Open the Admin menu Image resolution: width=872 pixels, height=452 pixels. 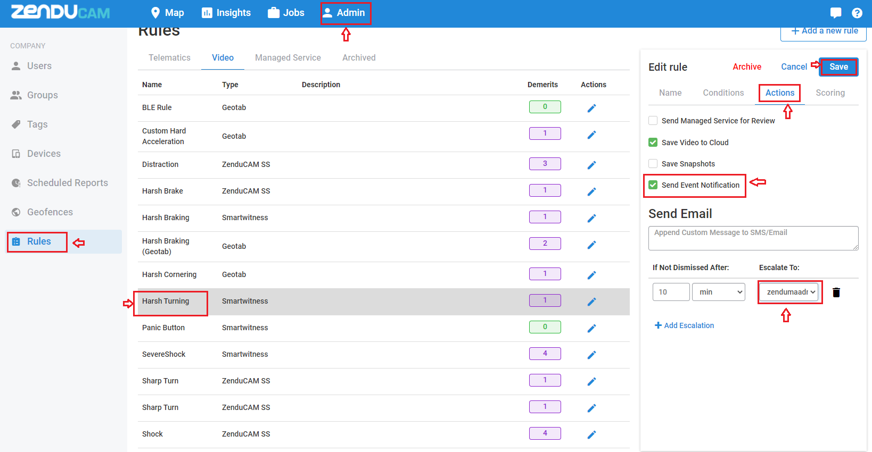pos(344,13)
